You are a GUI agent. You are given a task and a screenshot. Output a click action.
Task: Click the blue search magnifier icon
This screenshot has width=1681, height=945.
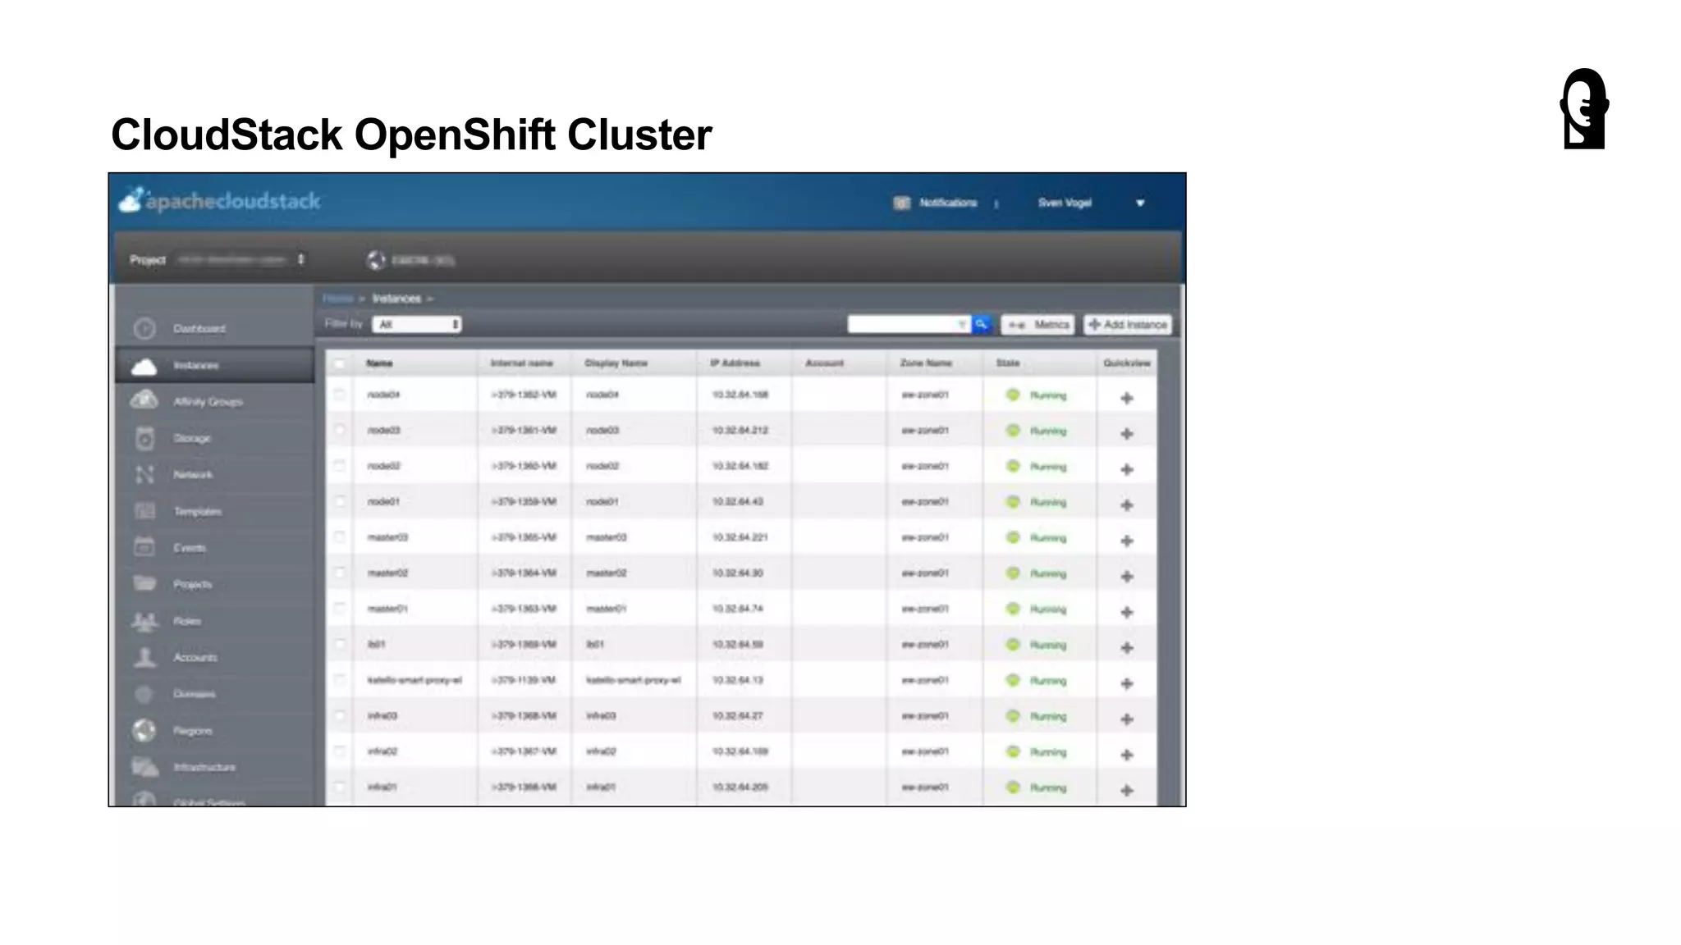pos(982,325)
